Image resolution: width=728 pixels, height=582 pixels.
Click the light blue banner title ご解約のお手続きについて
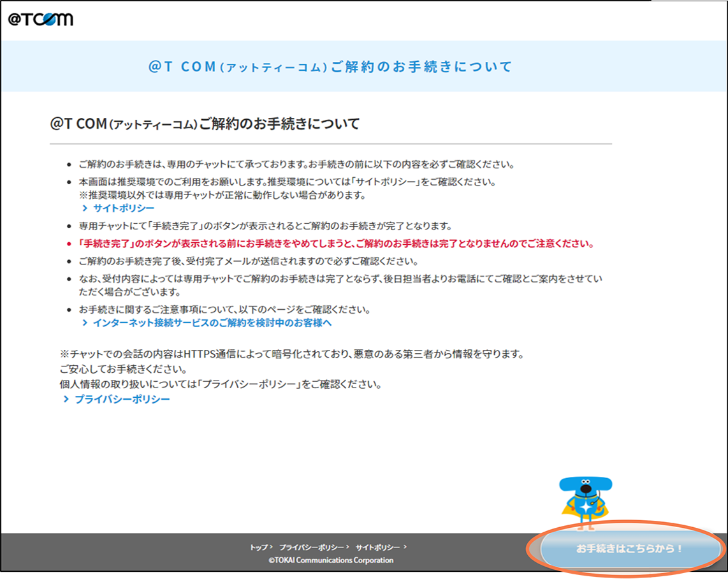click(330, 67)
